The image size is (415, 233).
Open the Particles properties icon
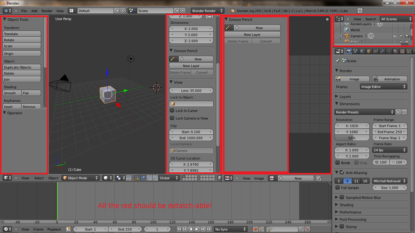pos(409,51)
